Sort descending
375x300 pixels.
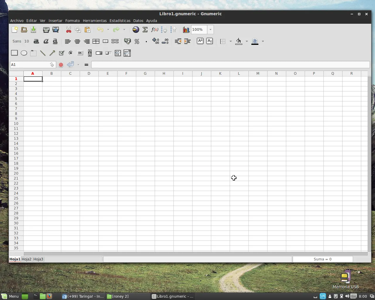pyautogui.click(x=173, y=30)
